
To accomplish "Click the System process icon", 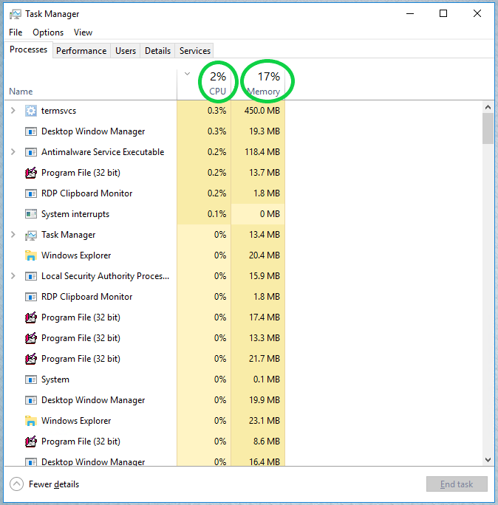I will point(31,379).
